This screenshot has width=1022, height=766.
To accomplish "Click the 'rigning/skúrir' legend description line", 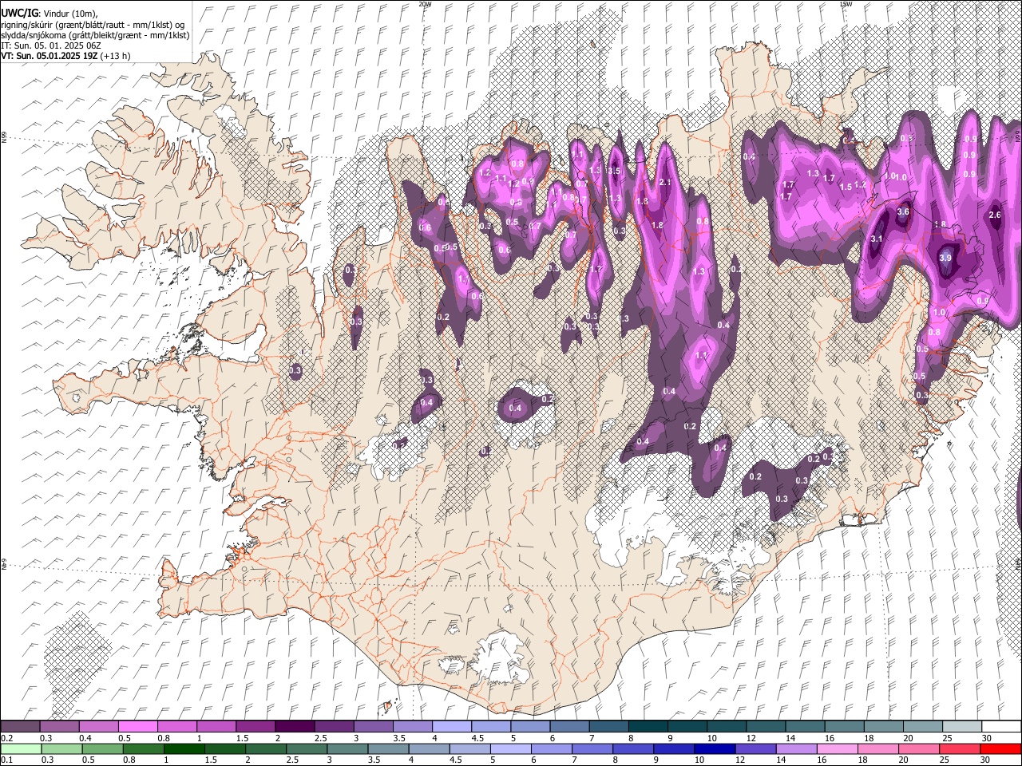I will pyautogui.click(x=93, y=24).
